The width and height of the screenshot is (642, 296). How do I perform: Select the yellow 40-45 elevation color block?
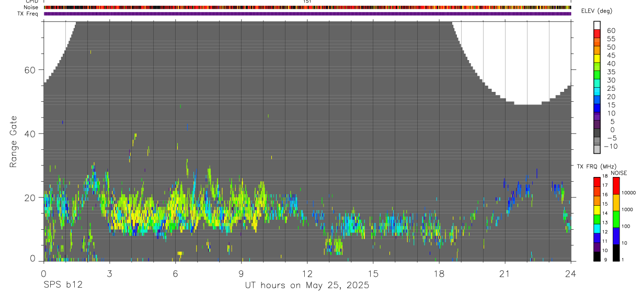[x=597, y=59]
